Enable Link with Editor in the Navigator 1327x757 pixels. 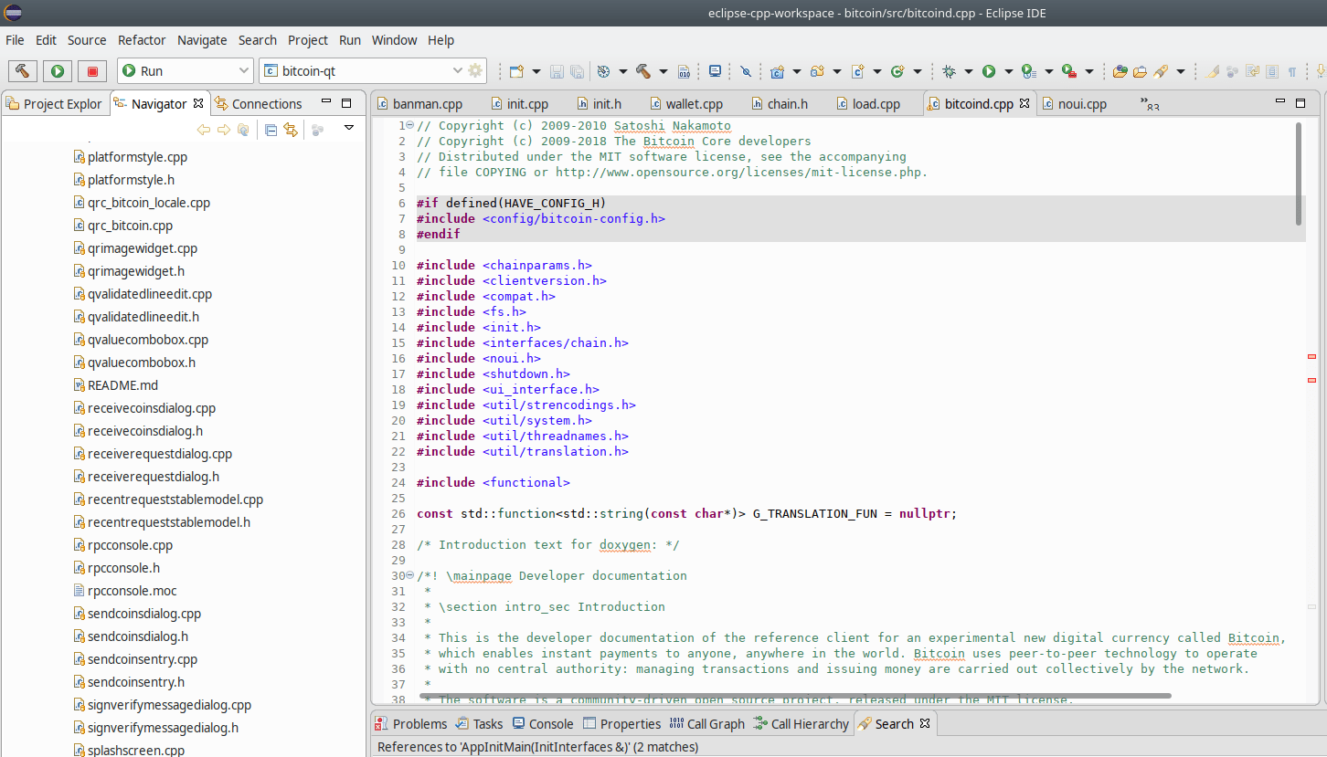(291, 130)
